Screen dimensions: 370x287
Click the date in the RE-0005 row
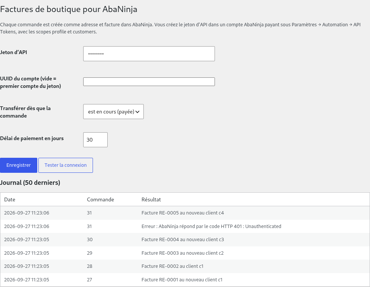click(27, 213)
